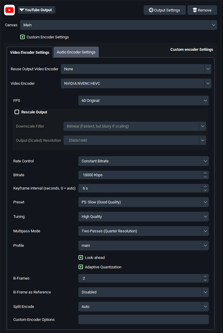
Task: Click the YouTube logo icon
Action: pos(9,10)
